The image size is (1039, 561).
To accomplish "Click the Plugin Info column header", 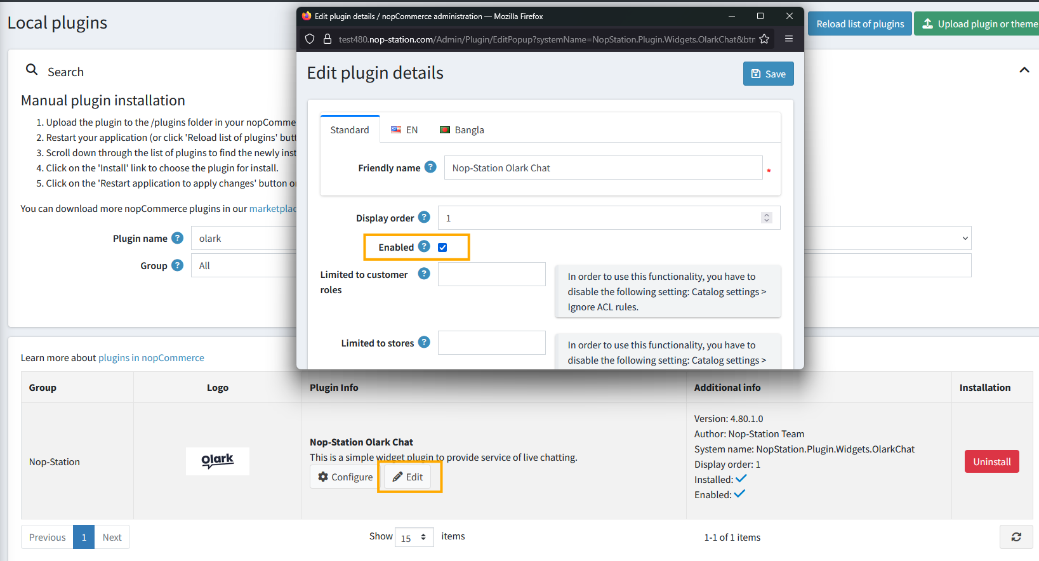I will [x=334, y=387].
